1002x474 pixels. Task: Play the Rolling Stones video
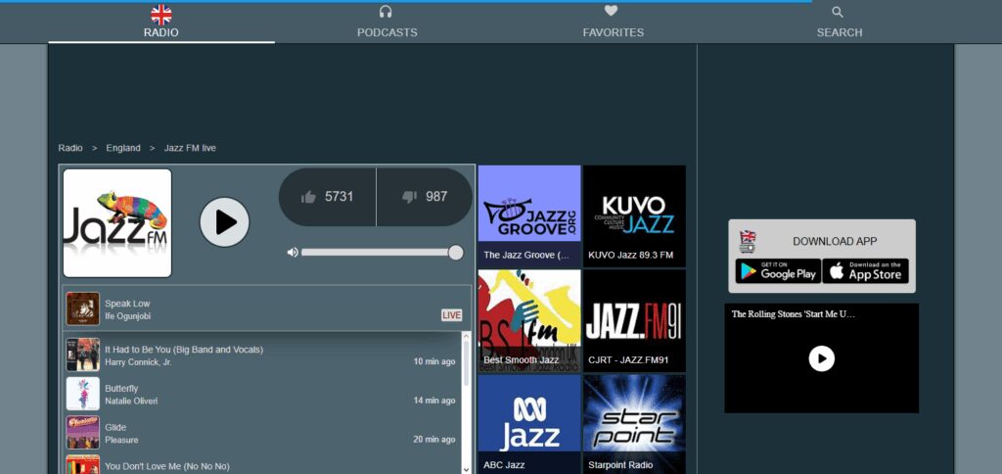pos(821,358)
